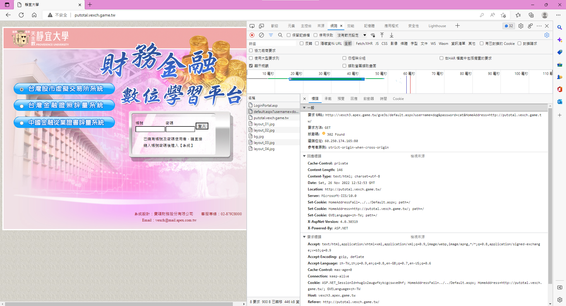Open the 32 issues counter
This screenshot has width=566, height=306.
tap(509, 26)
